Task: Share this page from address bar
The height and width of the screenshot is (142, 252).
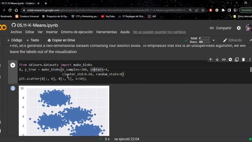Action: pos(196,10)
